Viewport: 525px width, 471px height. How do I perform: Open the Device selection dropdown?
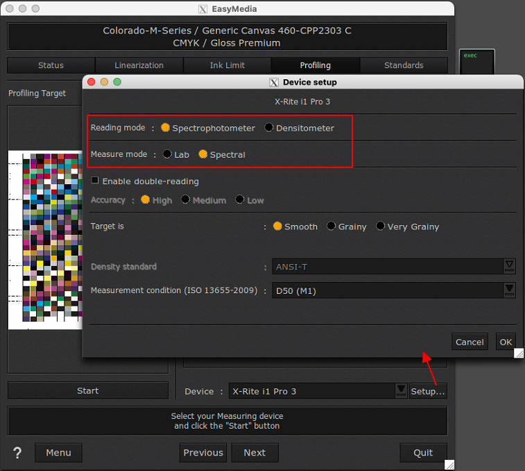pyautogui.click(x=400, y=391)
